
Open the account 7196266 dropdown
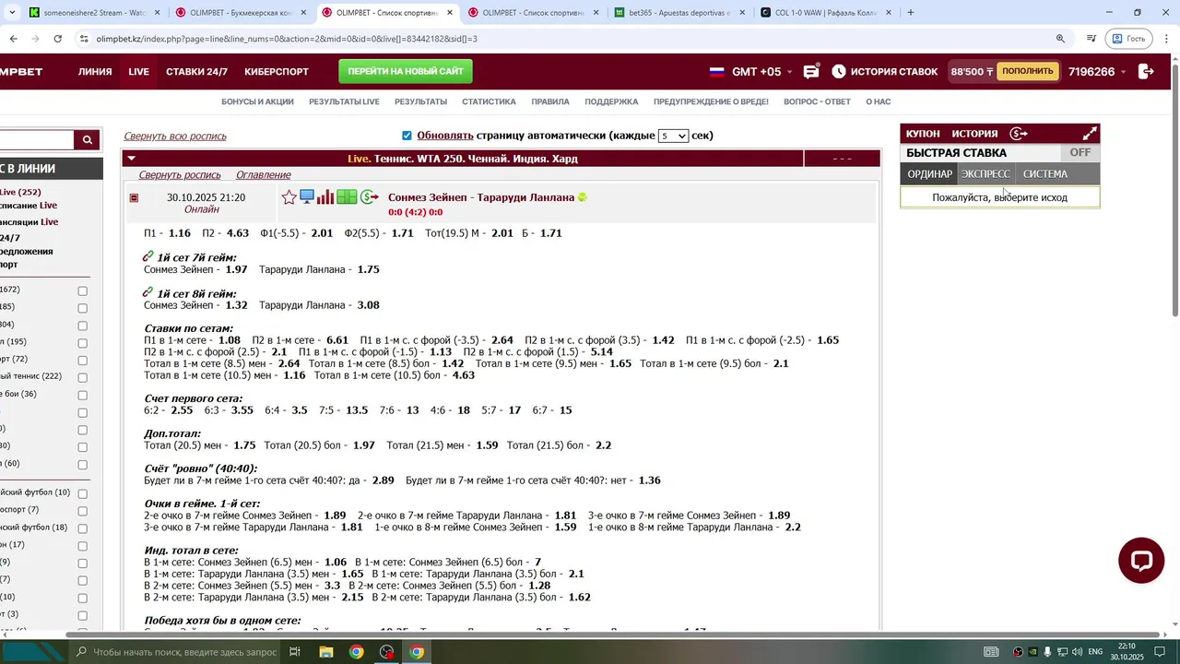[1098, 71]
